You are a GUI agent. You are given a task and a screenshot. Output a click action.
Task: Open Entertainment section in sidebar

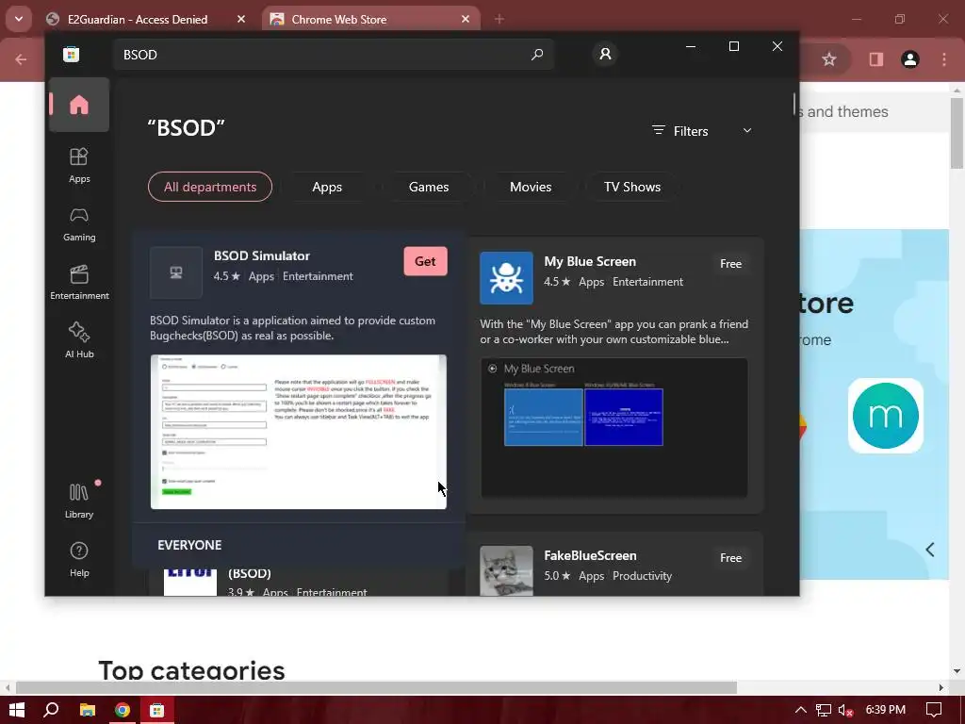(x=79, y=282)
